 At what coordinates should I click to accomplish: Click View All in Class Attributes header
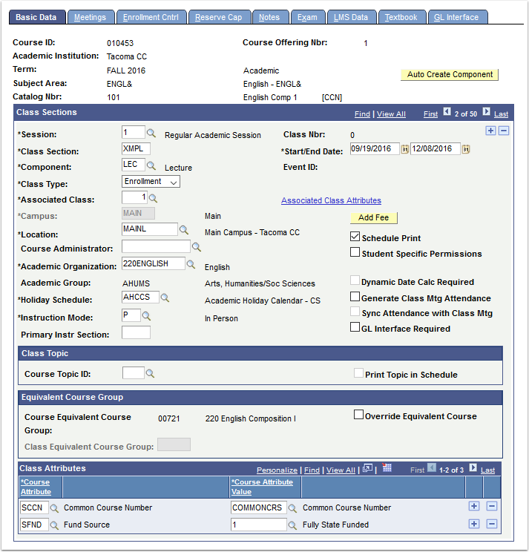(x=341, y=470)
